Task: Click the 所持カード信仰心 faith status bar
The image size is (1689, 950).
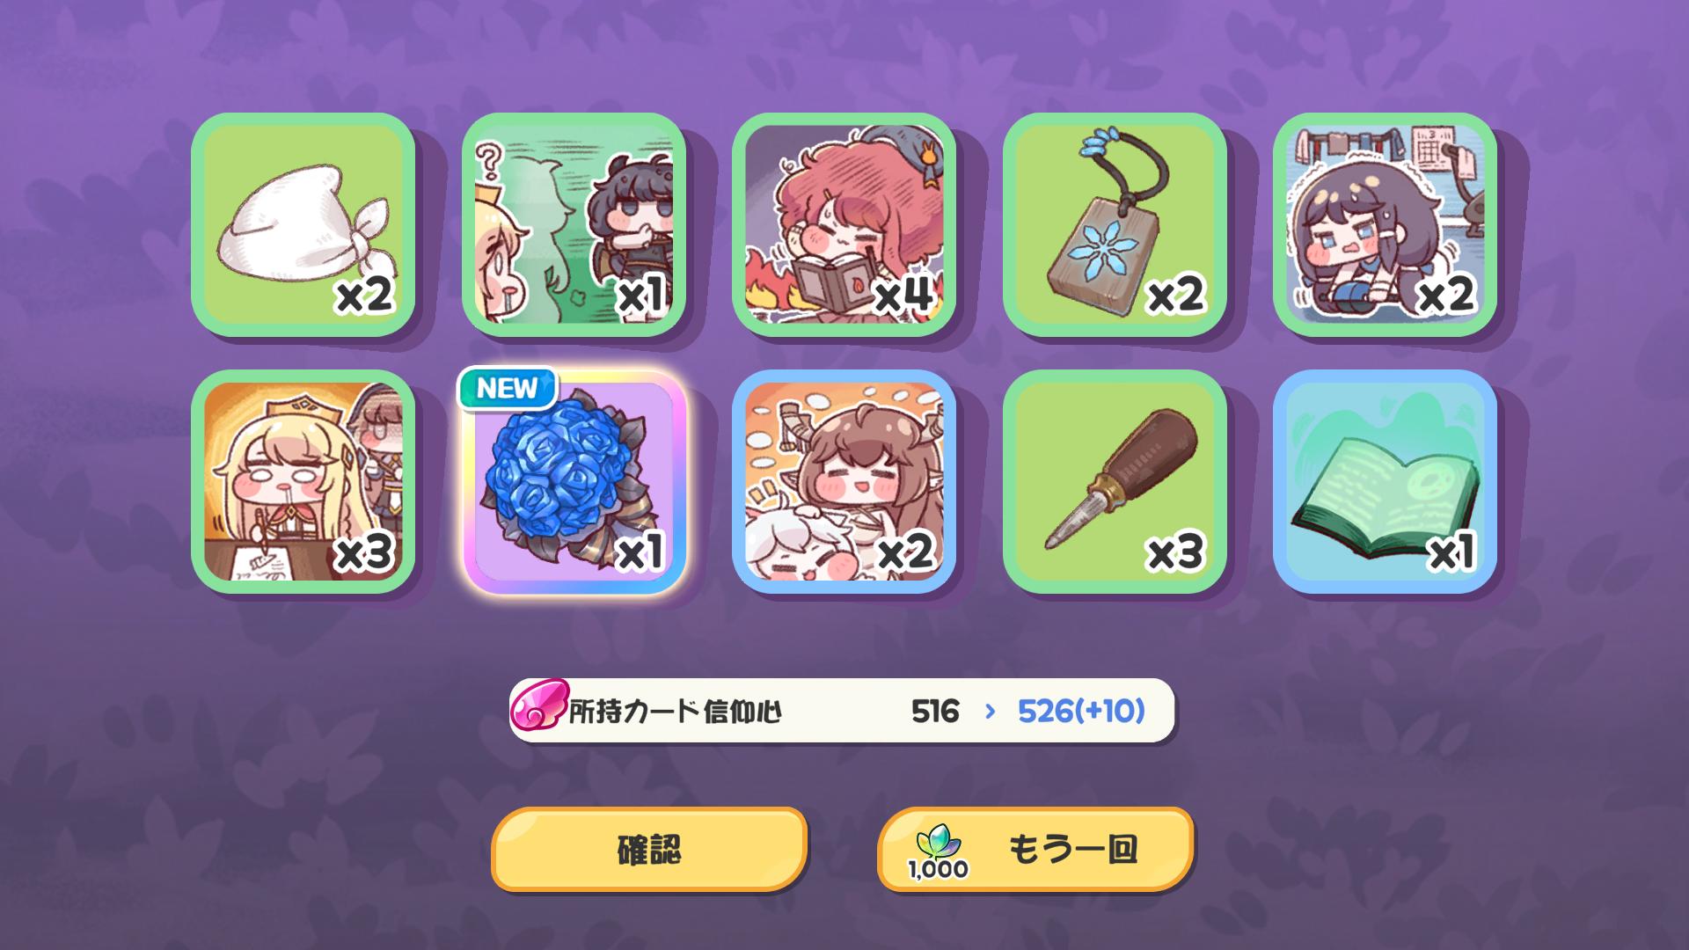Action: click(x=842, y=711)
